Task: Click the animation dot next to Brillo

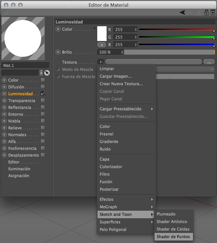Action: tap(58, 52)
